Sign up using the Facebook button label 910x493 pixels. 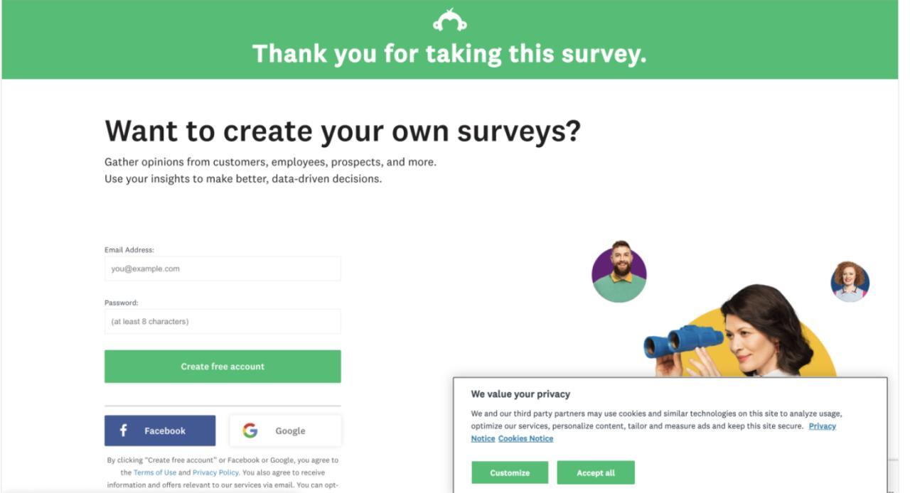pos(164,430)
